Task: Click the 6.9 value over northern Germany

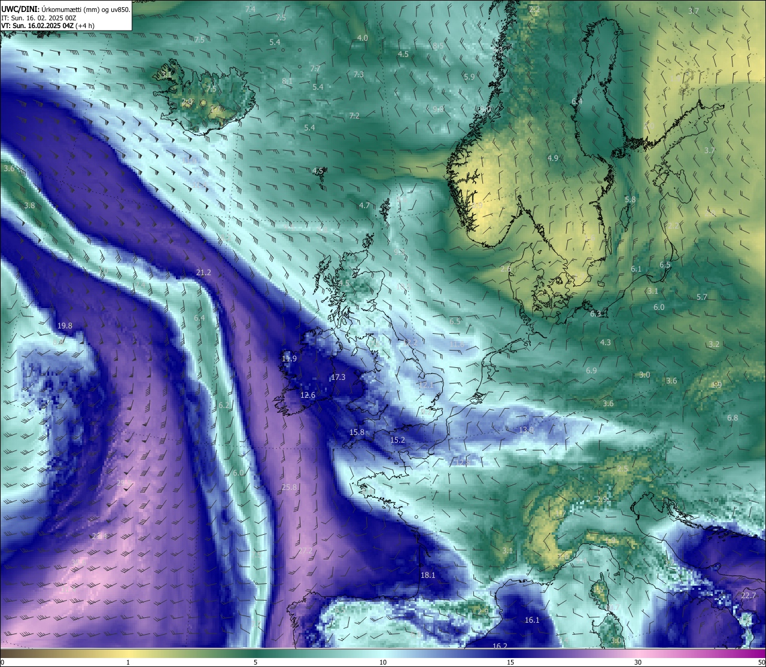Action: tap(591, 371)
